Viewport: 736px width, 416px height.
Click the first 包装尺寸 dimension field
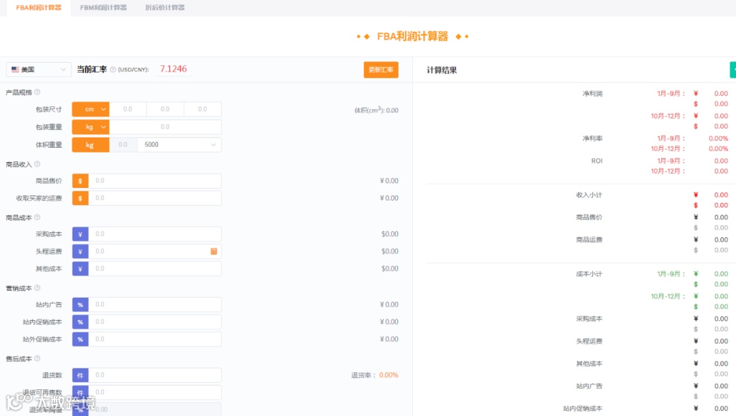tap(127, 109)
